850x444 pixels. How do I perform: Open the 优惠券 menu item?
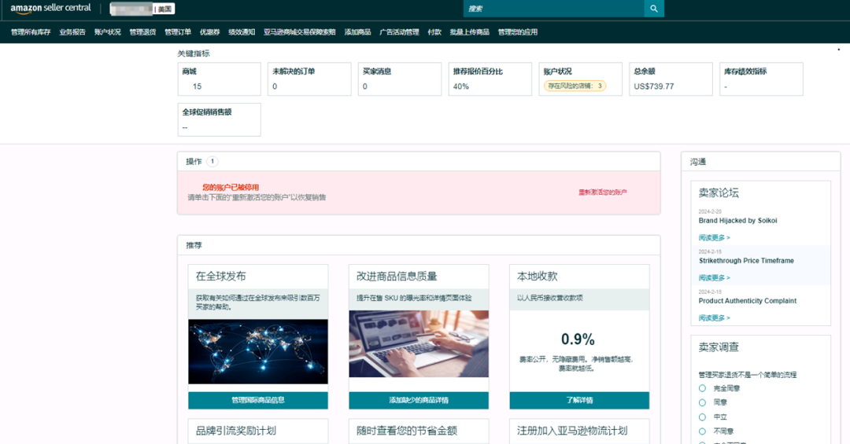(x=210, y=32)
